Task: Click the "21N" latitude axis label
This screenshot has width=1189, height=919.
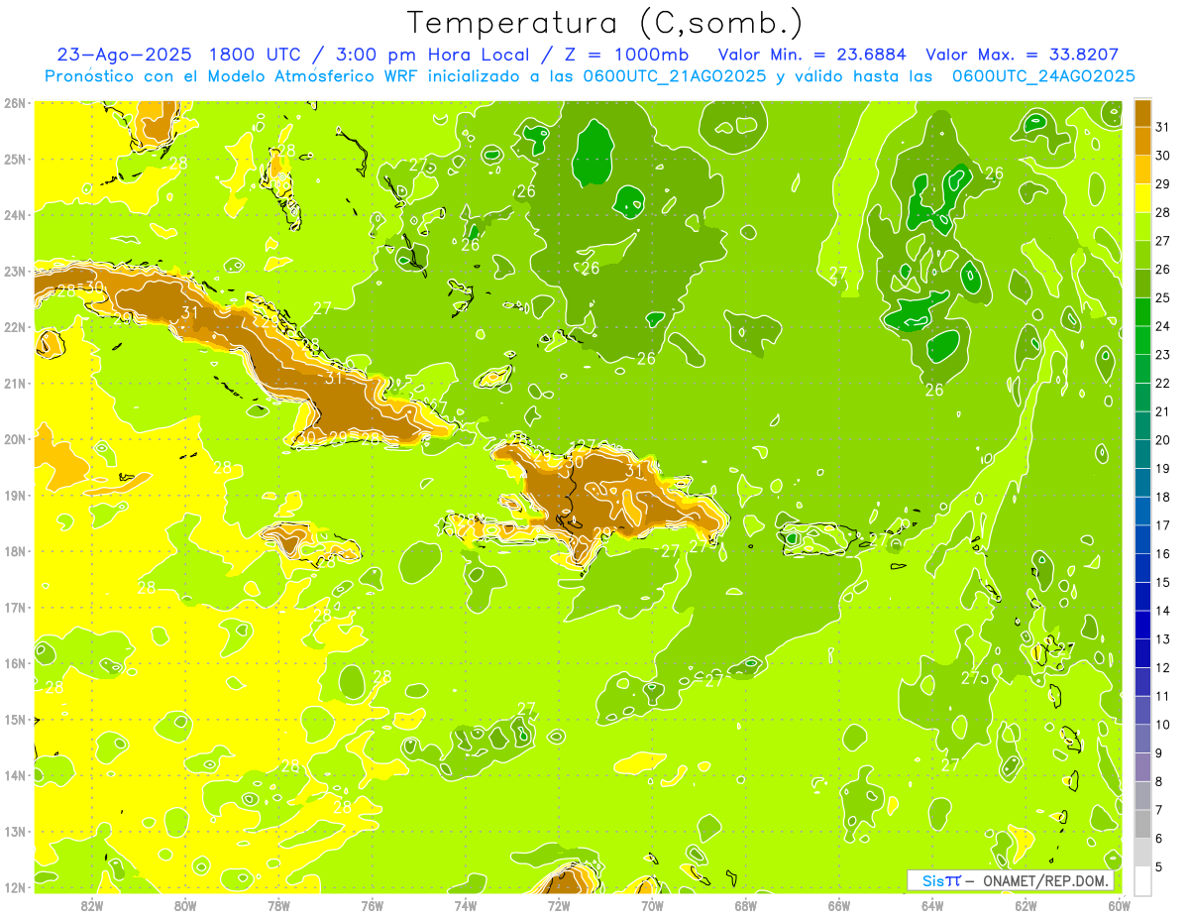Action: [x=15, y=383]
